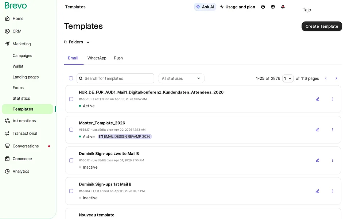Click the Ask AI button label
Screen dimensions: 350x219
click(x=208, y=7)
